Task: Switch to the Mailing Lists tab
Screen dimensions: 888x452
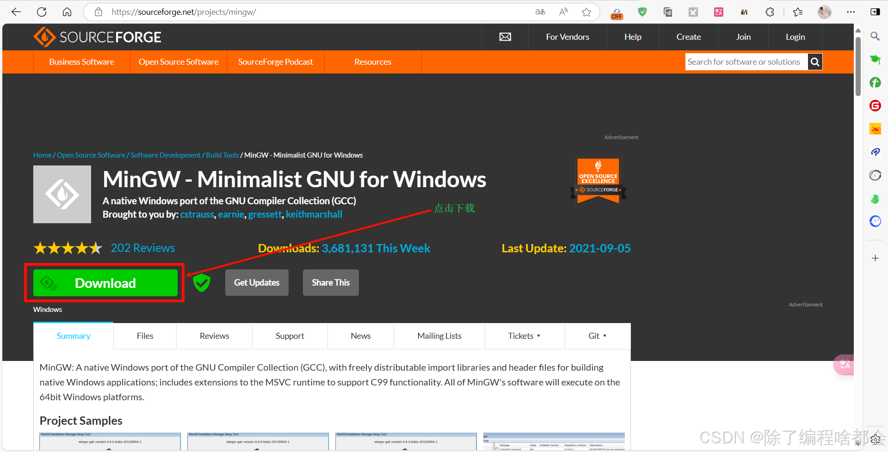Action: click(x=439, y=336)
